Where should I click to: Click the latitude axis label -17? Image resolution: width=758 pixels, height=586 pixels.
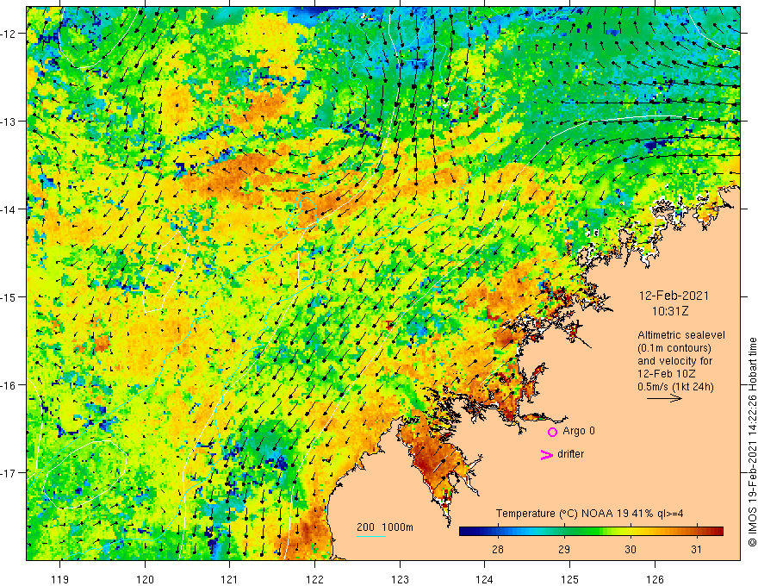[x=9, y=472]
